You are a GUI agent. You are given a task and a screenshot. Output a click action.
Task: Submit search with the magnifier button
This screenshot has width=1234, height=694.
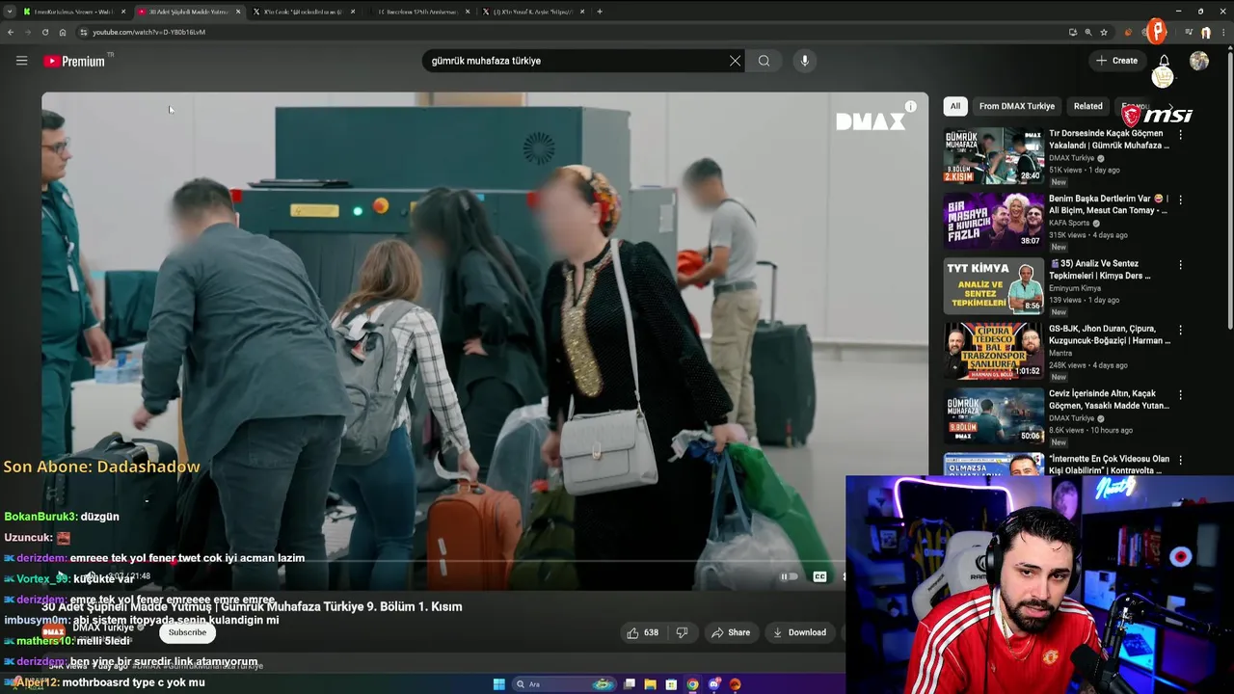click(764, 61)
